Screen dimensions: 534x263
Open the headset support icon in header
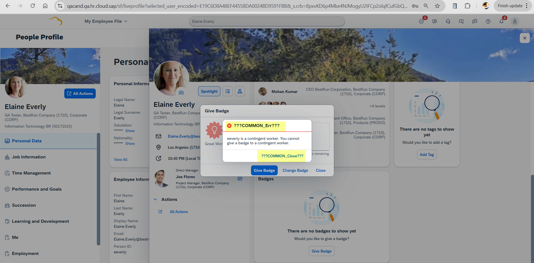448,21
